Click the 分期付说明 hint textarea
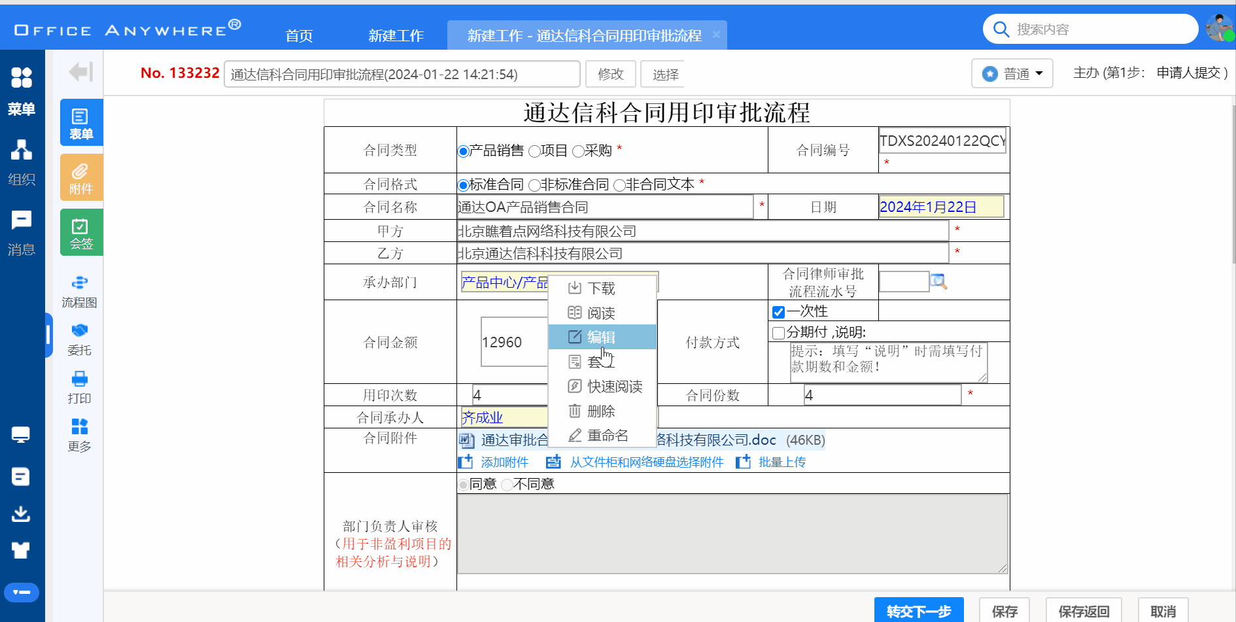1236x622 pixels. click(x=888, y=362)
